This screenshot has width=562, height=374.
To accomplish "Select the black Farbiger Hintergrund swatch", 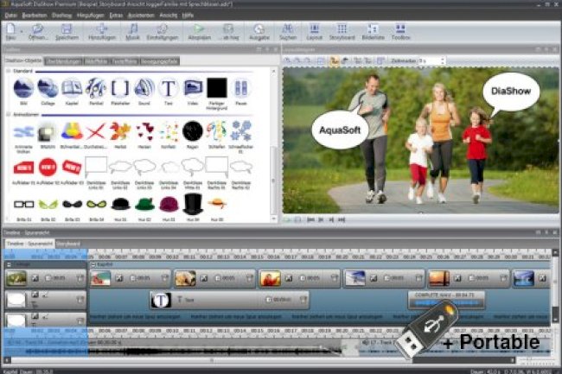I will pyautogui.click(x=216, y=88).
